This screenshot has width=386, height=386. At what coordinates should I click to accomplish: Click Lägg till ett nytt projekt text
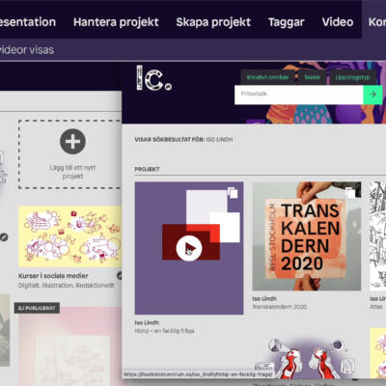click(x=72, y=172)
